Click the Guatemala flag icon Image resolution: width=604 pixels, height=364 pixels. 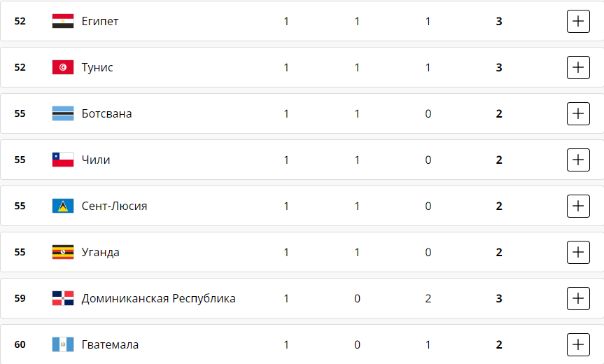pos(63,344)
